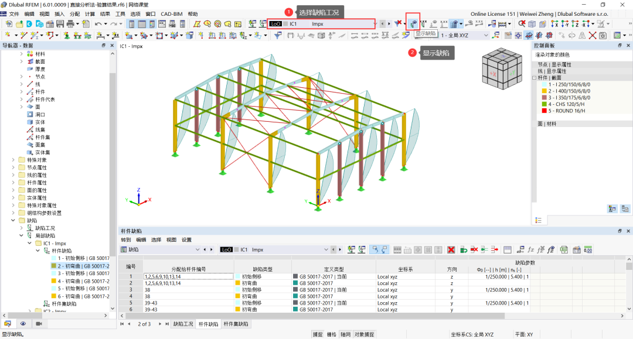This screenshot has width=633, height=339.
Task: Toggle the second selection sync icon in table toolbar
Action: [384, 250]
